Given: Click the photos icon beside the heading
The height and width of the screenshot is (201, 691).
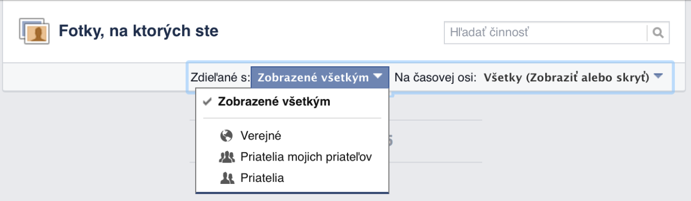Looking at the screenshot, I should [x=34, y=32].
